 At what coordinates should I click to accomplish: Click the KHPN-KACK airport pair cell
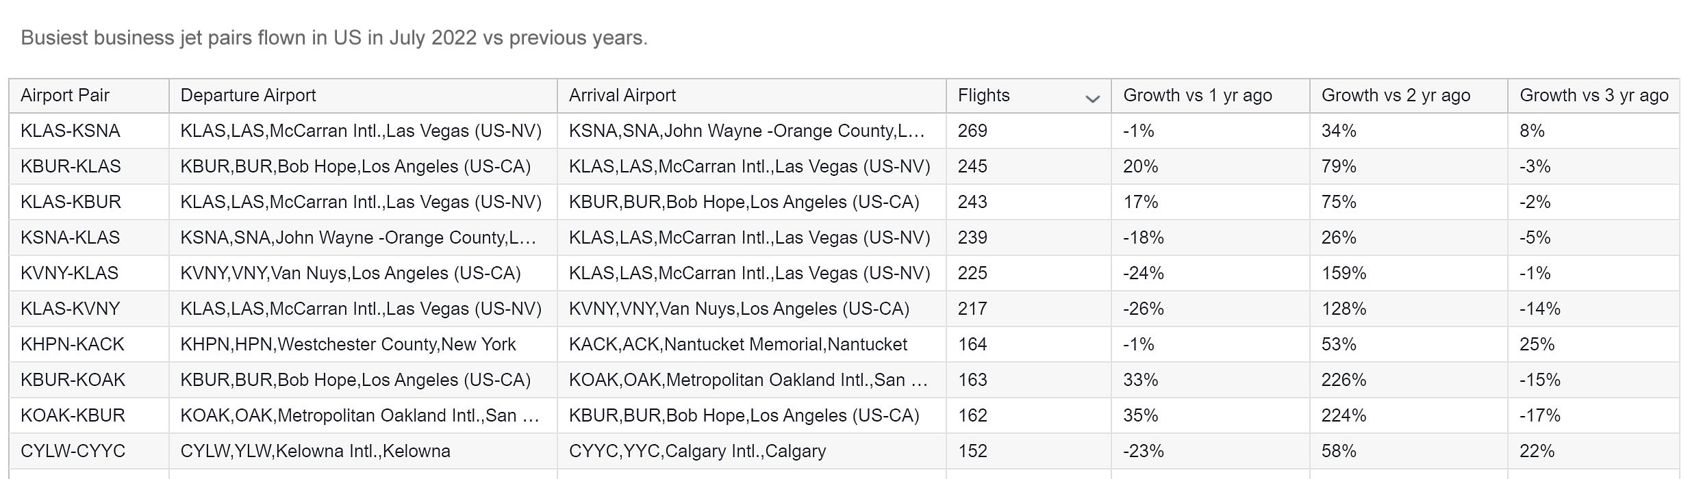[x=89, y=344]
